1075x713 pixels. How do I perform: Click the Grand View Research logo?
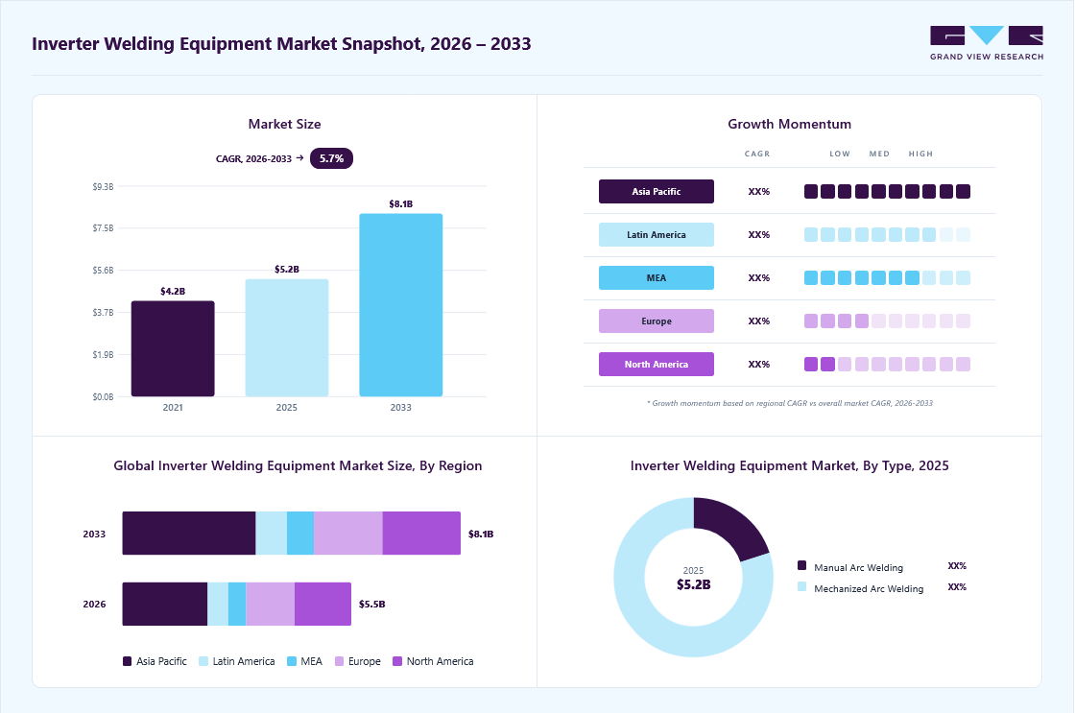tap(987, 43)
